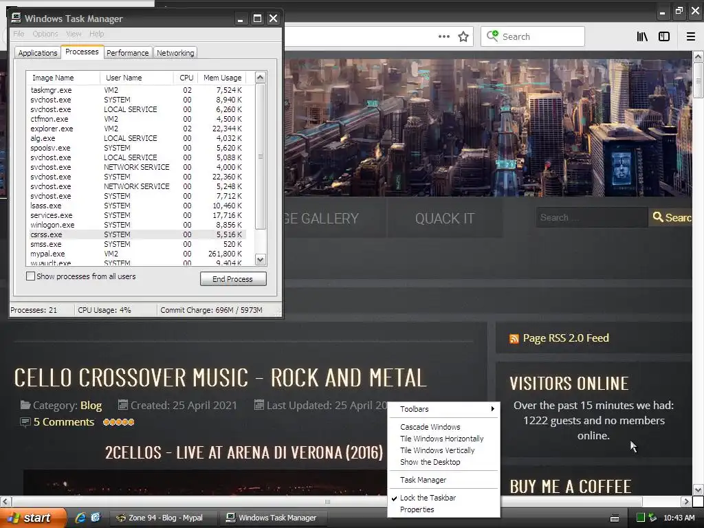Click the yellow website Search button
The height and width of the screenshot is (528, 704).
click(671, 217)
